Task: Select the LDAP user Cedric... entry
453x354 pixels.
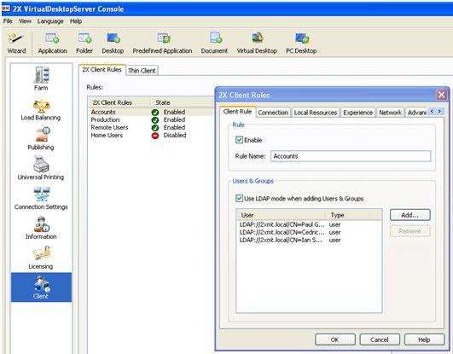Action: tap(309, 232)
